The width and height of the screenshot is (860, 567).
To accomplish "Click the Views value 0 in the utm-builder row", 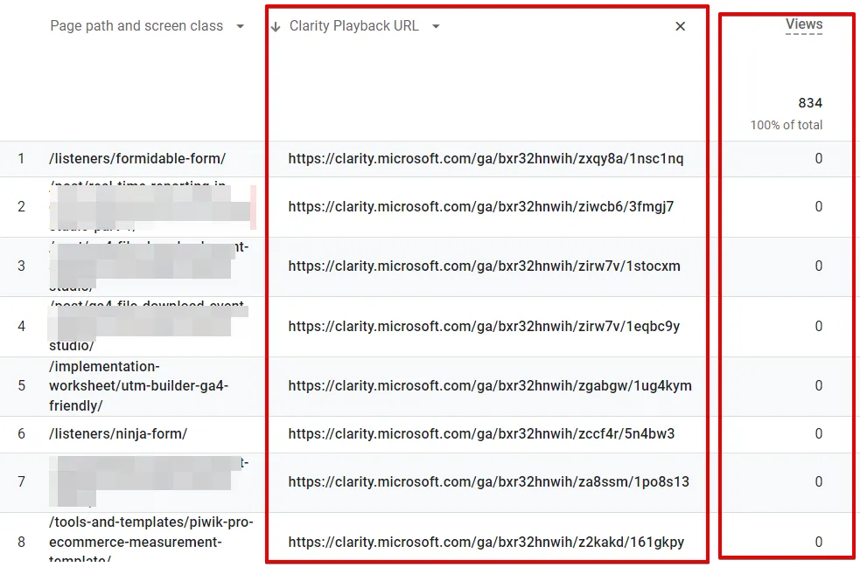I will (x=818, y=385).
